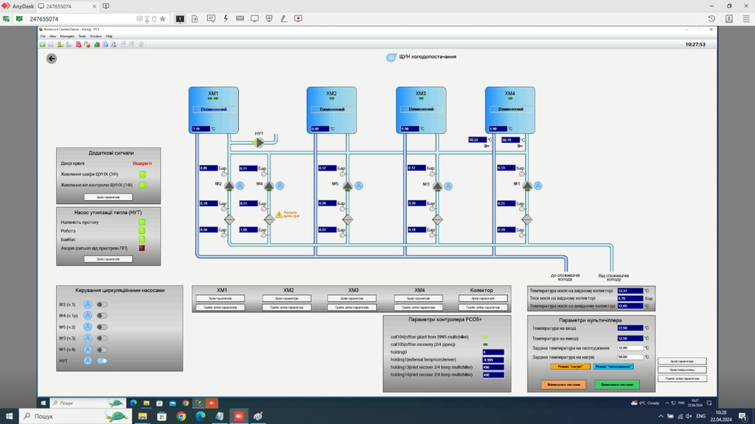Toggle pump №4 (ч.1р) switch

click(102, 316)
